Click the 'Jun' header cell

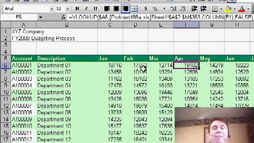(x=237, y=58)
